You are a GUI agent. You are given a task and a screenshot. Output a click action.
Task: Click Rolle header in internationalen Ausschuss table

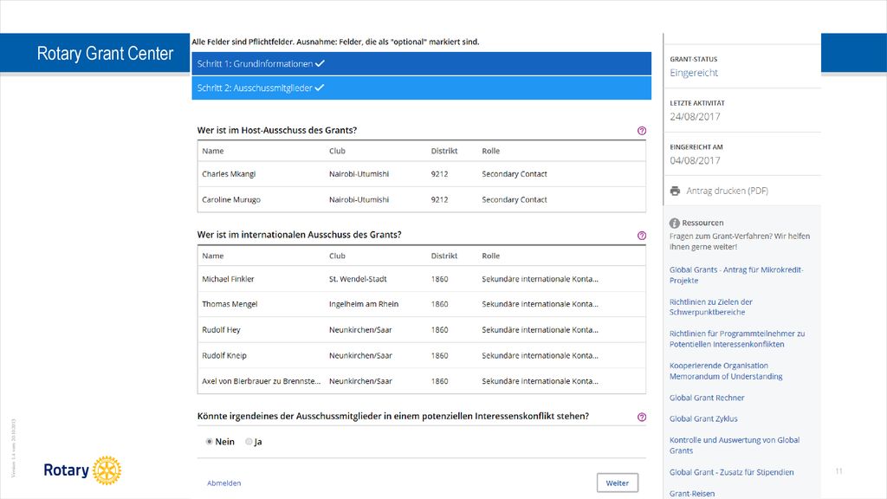click(x=490, y=256)
